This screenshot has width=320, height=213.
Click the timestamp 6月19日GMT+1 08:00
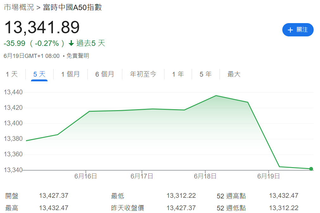[32, 56]
